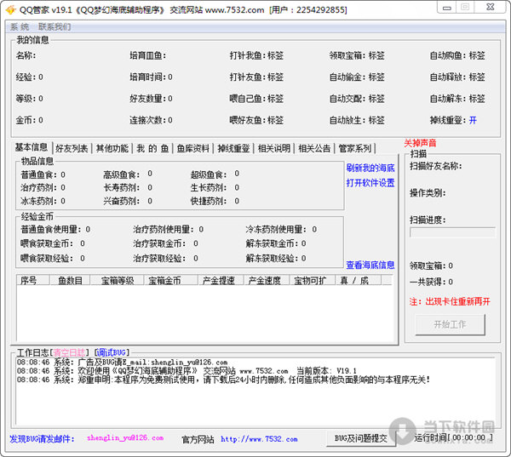The height and width of the screenshot is (457, 511).
Task: Open the 联系我们 menu
Action: [55, 26]
